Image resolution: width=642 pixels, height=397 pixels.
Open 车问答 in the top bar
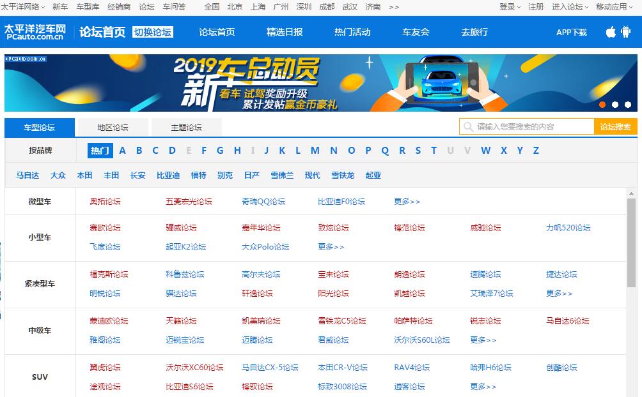174,7
